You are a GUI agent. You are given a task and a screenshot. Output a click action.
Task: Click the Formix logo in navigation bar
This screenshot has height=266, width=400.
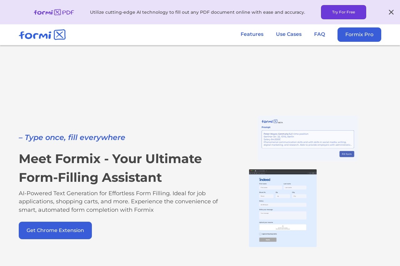point(42,35)
